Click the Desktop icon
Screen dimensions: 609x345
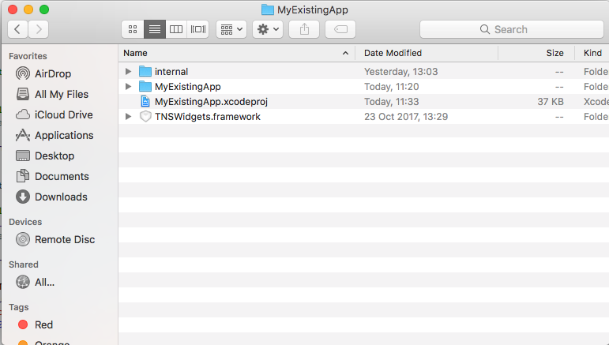[23, 156]
